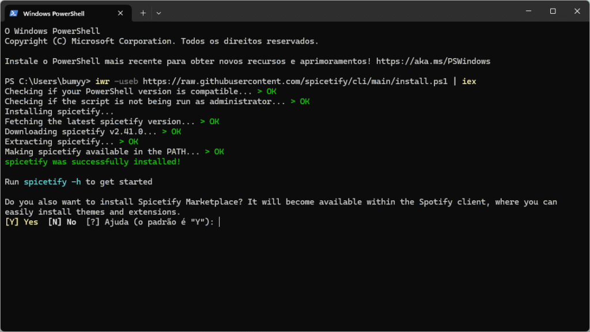Open the https://aka.ms/PSWindows link

coord(433,61)
